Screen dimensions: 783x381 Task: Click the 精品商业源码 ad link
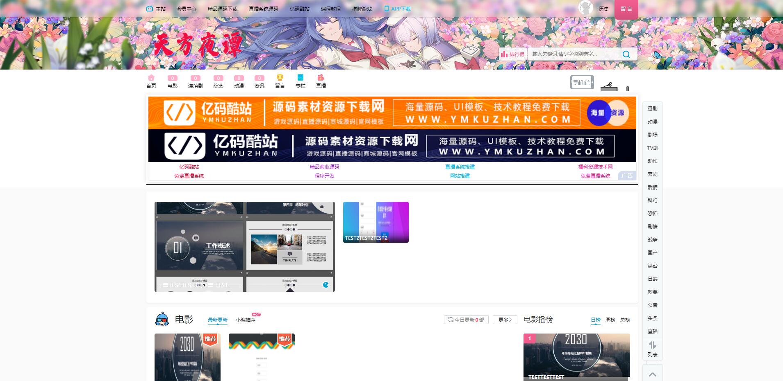pos(324,167)
